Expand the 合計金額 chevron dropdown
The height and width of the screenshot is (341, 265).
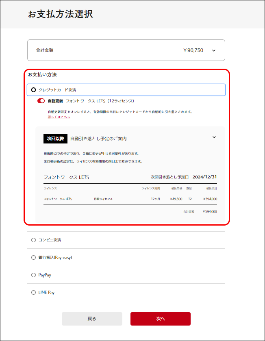[214, 50]
